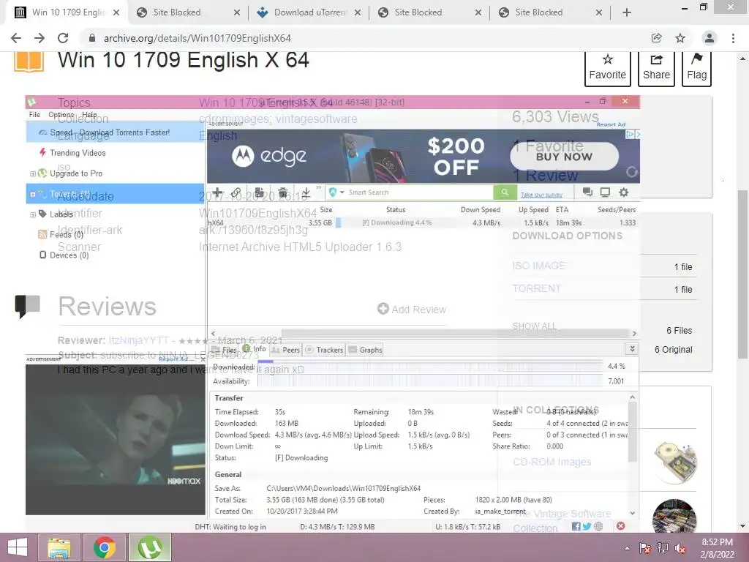Click the Chrome address bar URL
The image size is (749, 562).
[197, 38]
